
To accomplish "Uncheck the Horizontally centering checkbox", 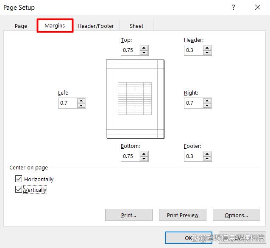I will 19,179.
